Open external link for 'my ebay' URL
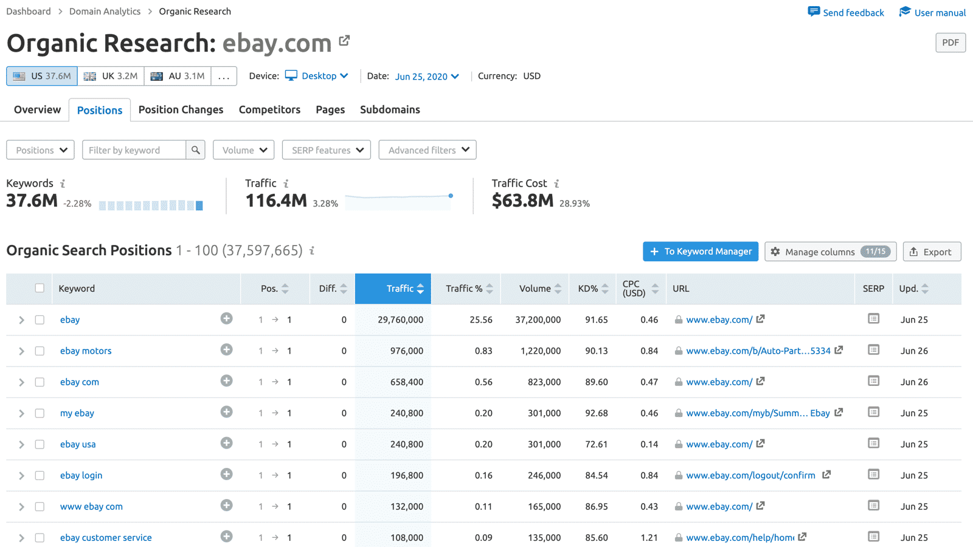 [839, 413]
